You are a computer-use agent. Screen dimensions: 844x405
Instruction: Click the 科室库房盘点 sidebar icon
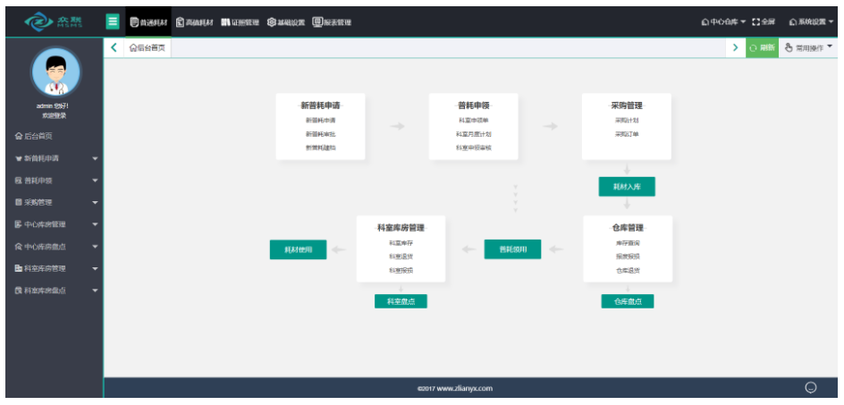click(x=18, y=291)
